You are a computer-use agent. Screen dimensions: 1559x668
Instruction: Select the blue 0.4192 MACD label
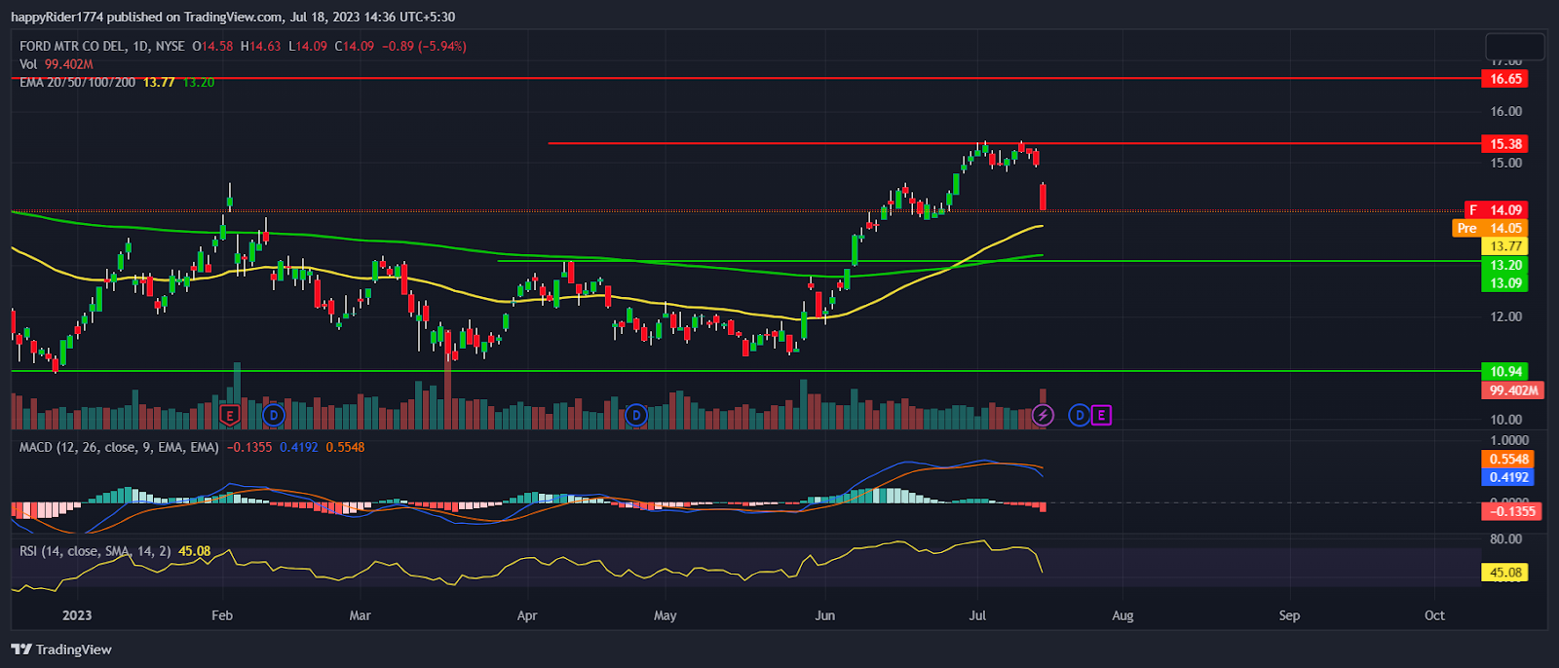pyautogui.click(x=1508, y=477)
